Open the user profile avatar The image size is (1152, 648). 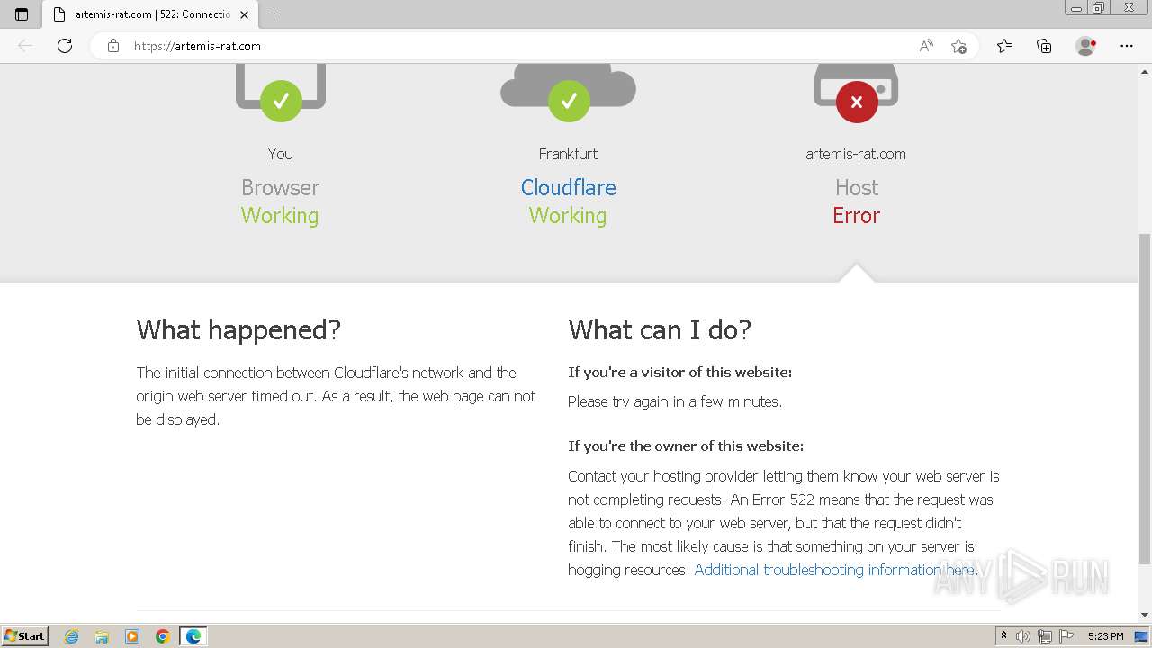[x=1086, y=46]
